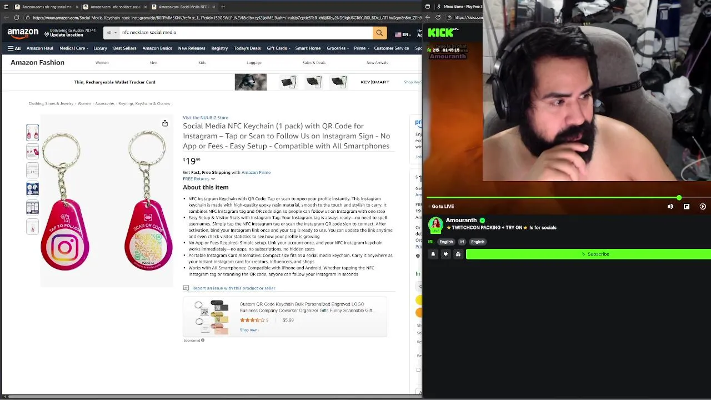Screen dimensions: 711x400
Task: Click Go to LIVE in Kick player
Action: tap(443, 207)
